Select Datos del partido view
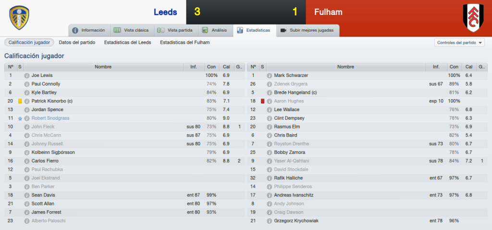This screenshot has width=492, height=230. click(77, 42)
